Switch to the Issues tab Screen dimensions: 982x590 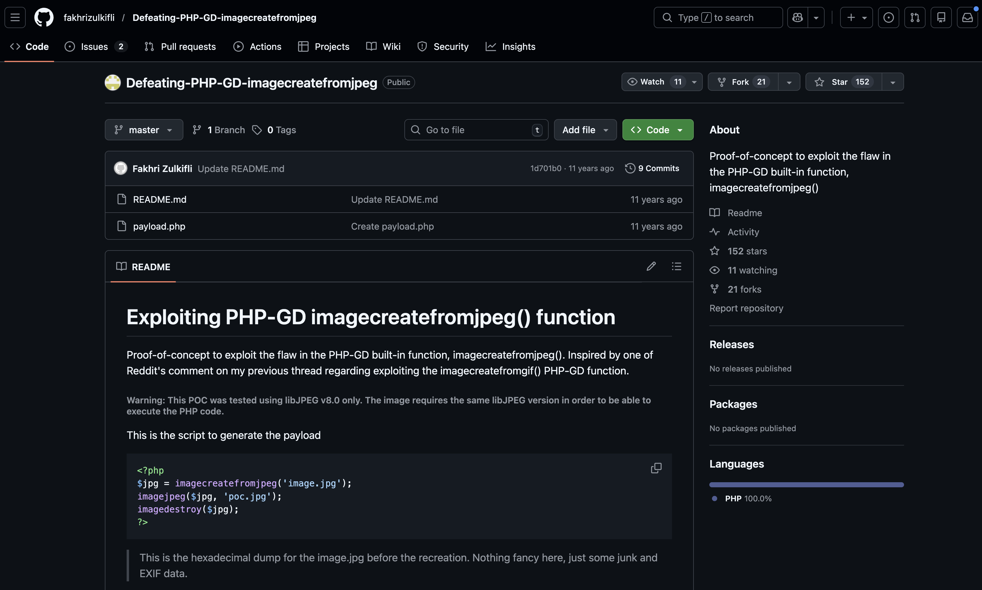[x=95, y=47]
